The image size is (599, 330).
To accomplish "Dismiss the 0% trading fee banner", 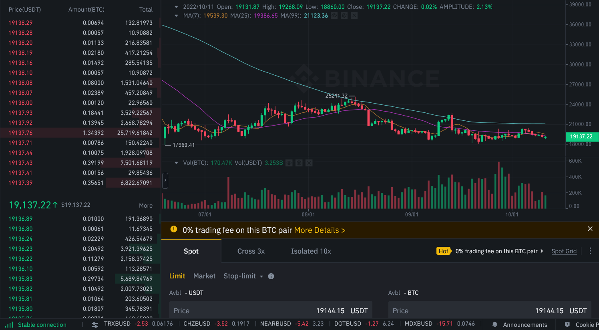I will coord(590,229).
